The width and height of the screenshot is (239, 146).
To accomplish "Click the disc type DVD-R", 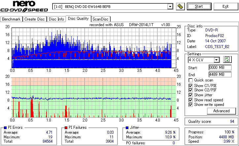I will [212, 30].
